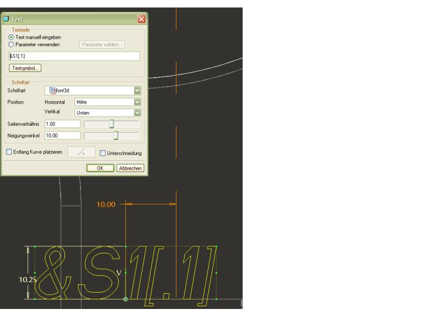Enable 'Entlang Kurve platzieren' checkbox

(x=9, y=152)
